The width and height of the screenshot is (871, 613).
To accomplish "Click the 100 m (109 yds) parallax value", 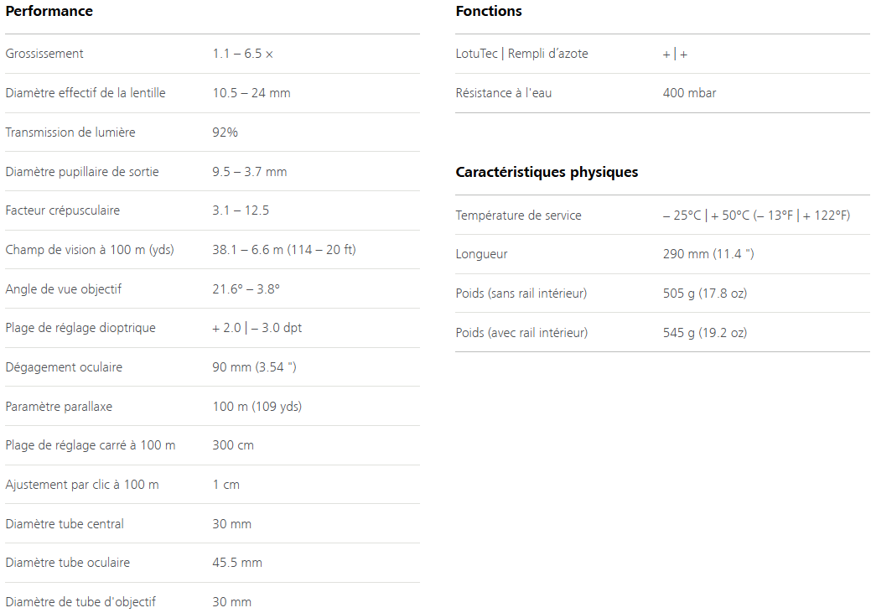I will click(x=257, y=407).
